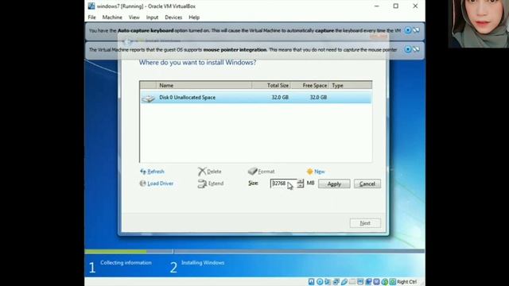This screenshot has height=286, width=509.
Task: Click the Refresh link
Action: 152,172
